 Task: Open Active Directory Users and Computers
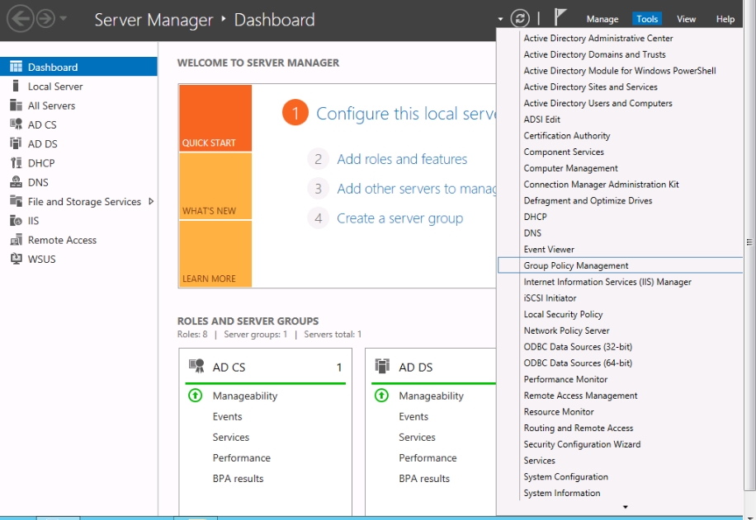598,103
